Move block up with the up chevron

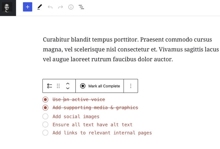tap(68, 84)
